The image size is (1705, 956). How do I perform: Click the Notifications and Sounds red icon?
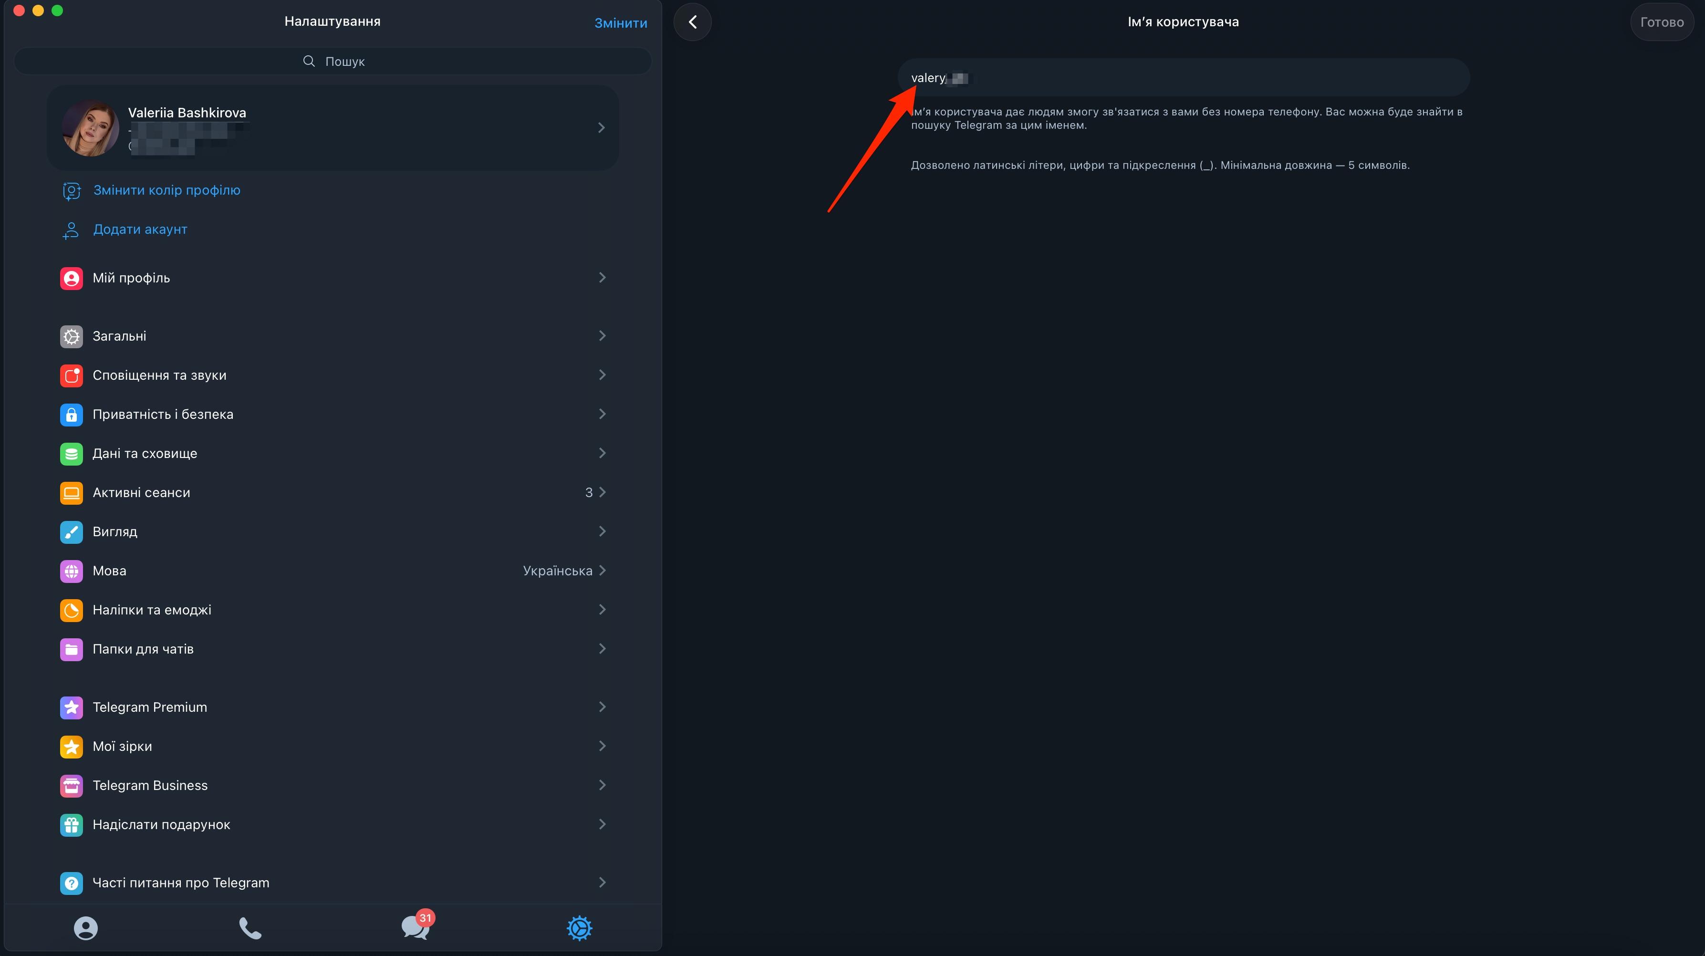(72, 375)
